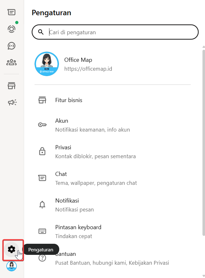The width and height of the screenshot is (205, 278).
Task: Open the Status icon with green dot
Action: (x=11, y=29)
